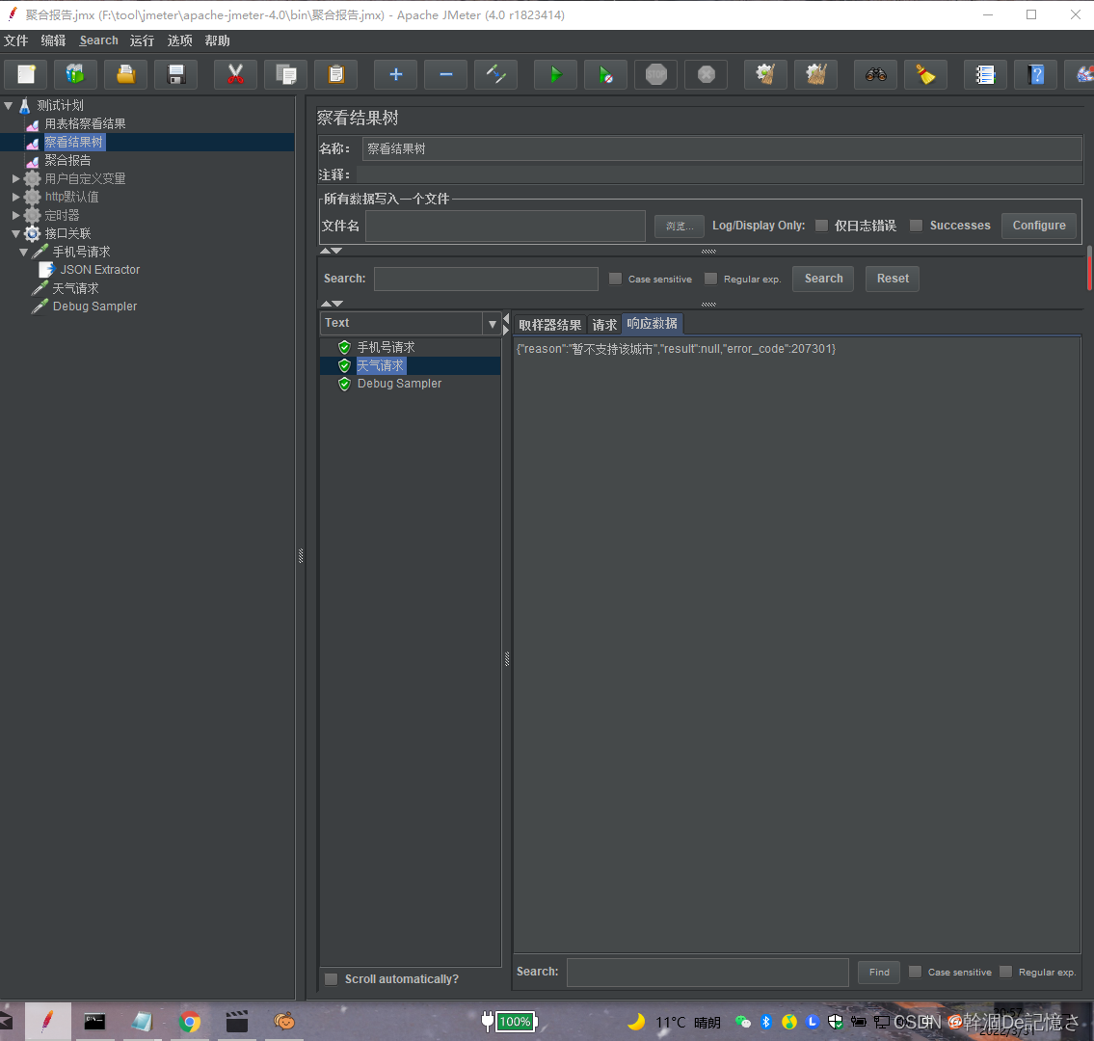
Task: Enable the 仅日志错误 checkbox
Action: coord(821,226)
